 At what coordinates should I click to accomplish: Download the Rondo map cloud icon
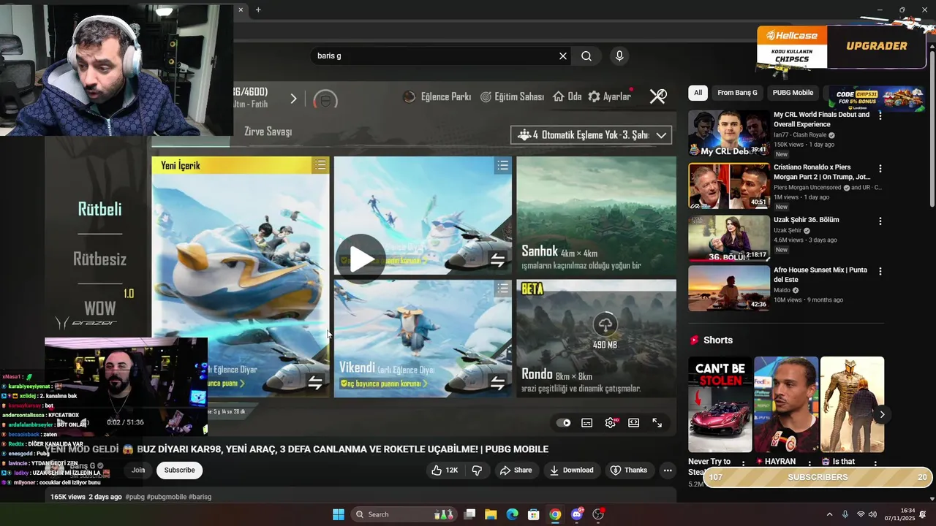click(605, 325)
